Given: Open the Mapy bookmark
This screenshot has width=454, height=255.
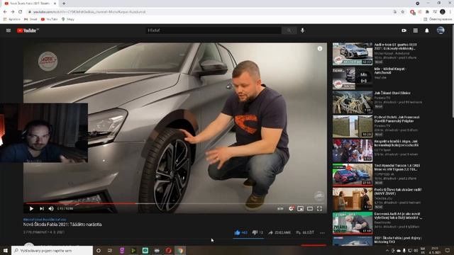Looking at the screenshot, I should tap(68, 19).
